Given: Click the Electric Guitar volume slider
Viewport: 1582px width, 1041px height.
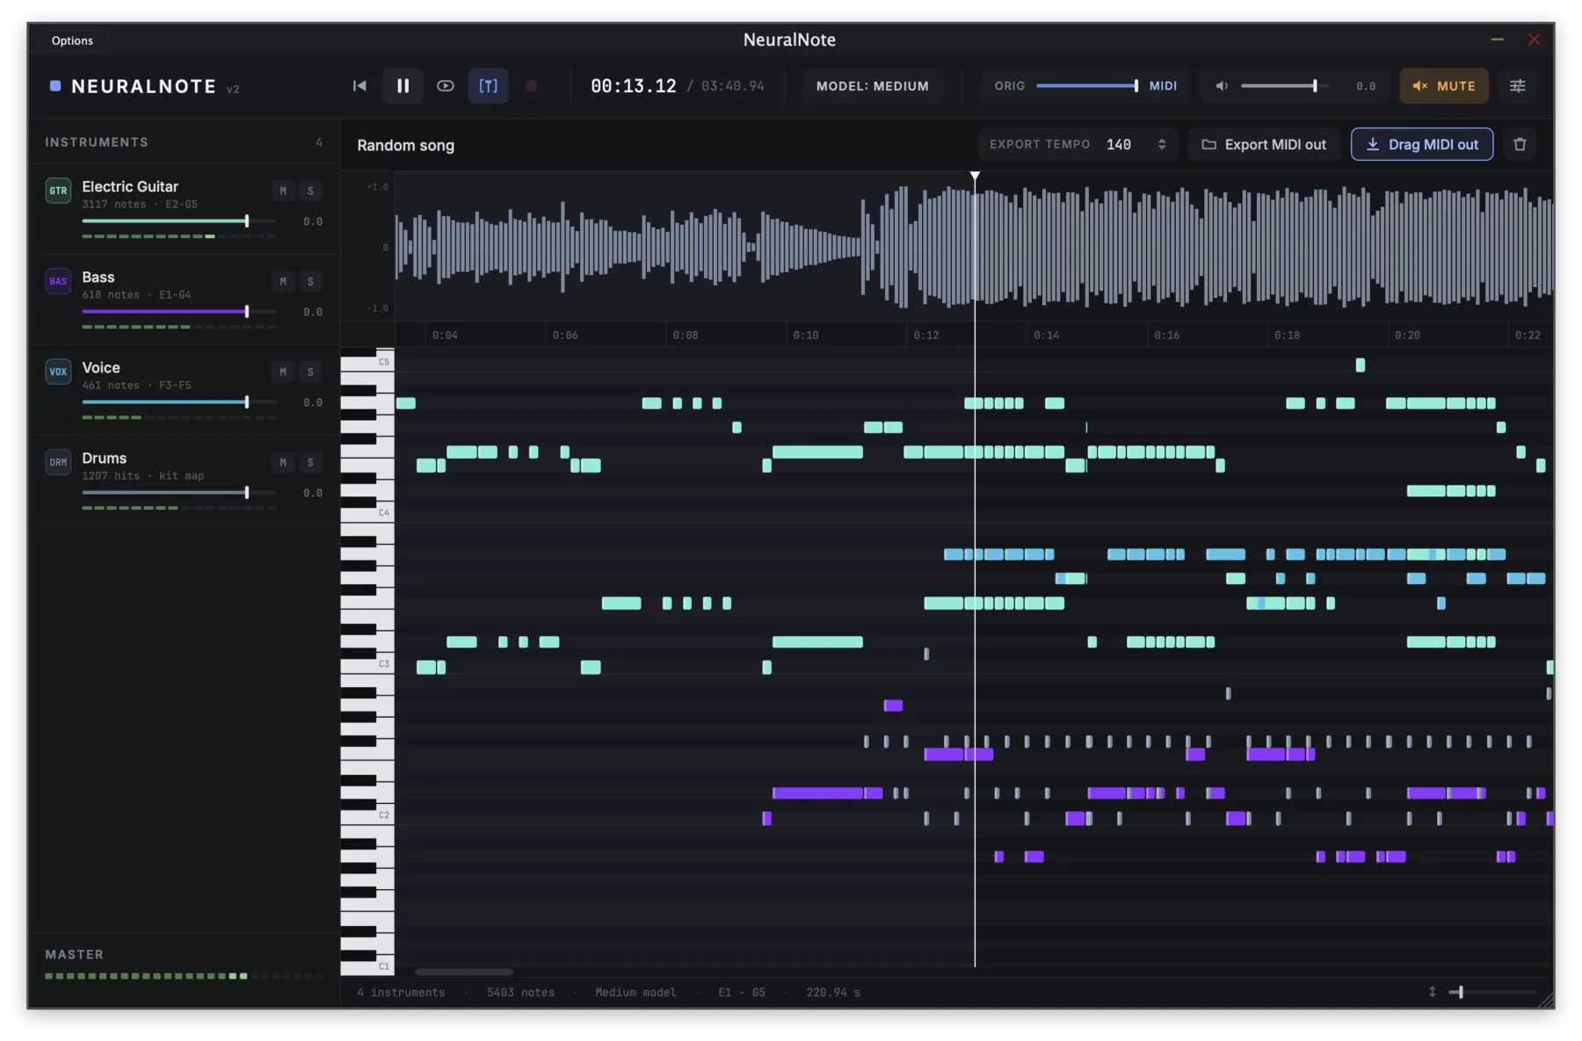Looking at the screenshot, I should 179,221.
